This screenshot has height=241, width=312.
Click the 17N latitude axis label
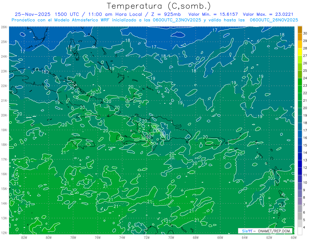4,159
